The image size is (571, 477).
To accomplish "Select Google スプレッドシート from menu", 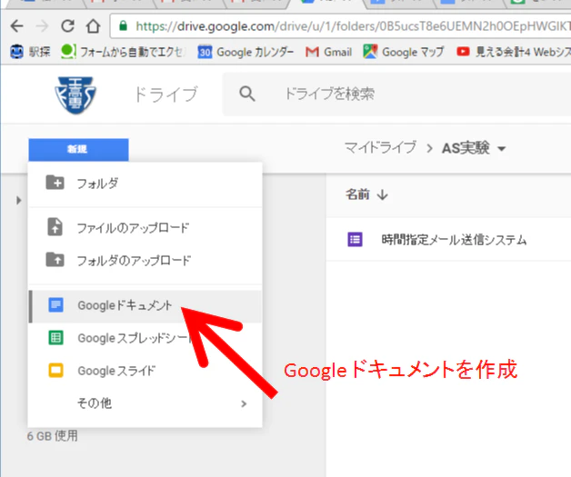I will [x=145, y=338].
